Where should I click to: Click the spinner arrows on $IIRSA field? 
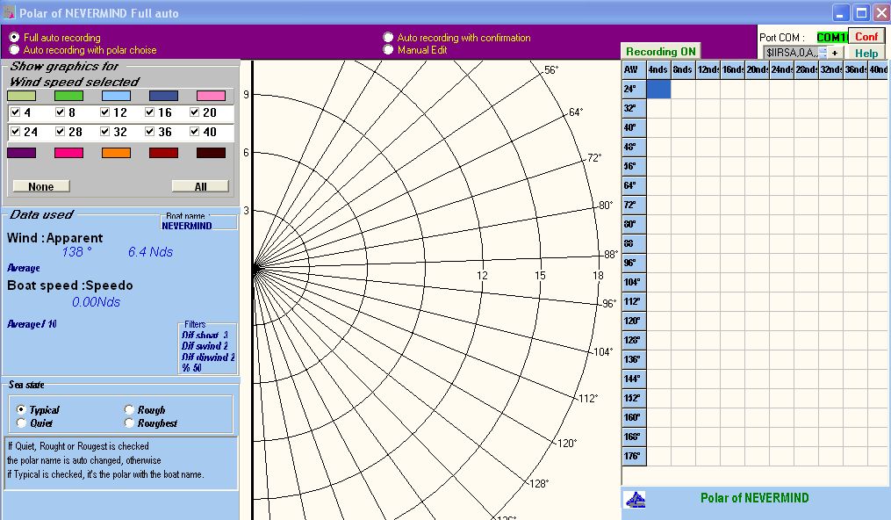tap(823, 53)
